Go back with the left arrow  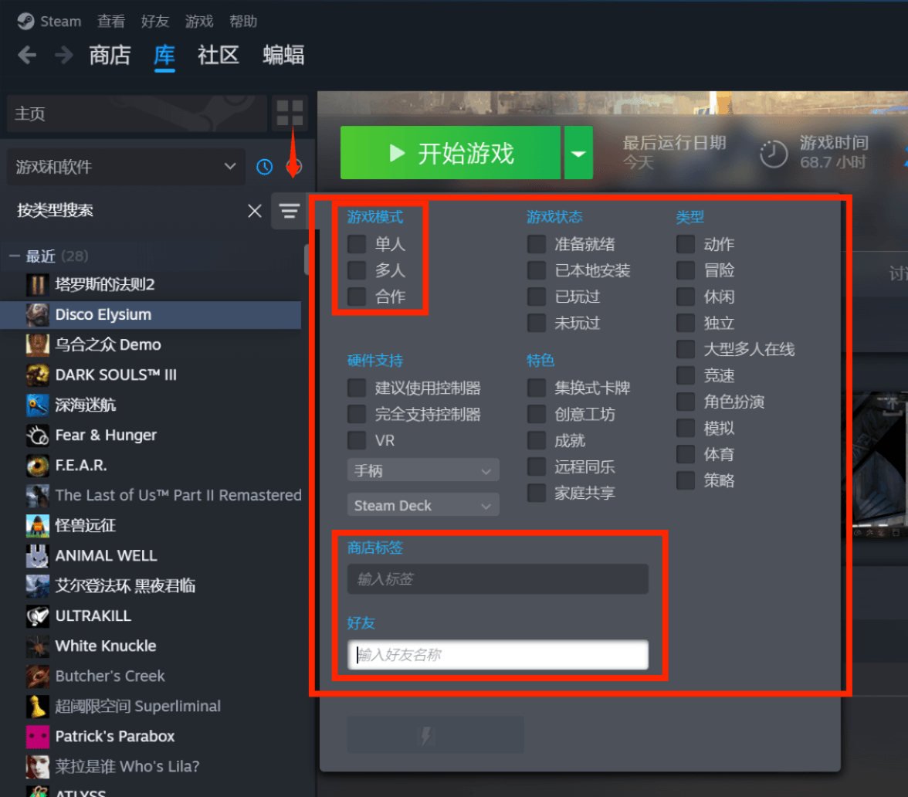point(27,56)
